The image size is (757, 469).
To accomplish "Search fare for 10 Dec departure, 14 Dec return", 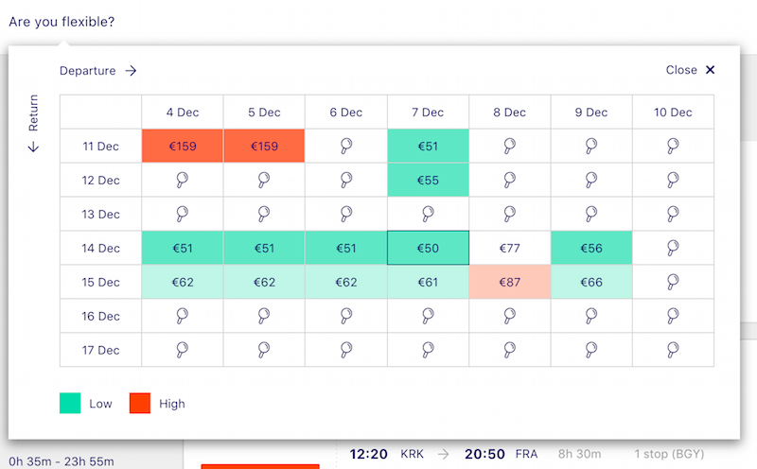I will [x=673, y=248].
